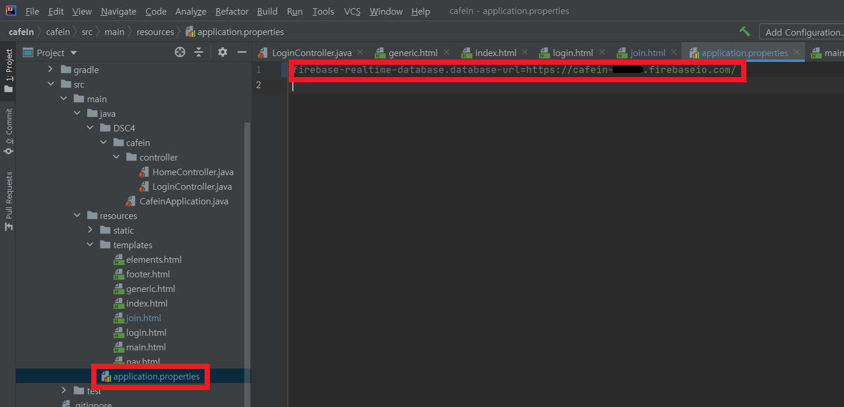Collapse the controller package
Image resolution: width=844 pixels, height=407 pixels.
116,157
